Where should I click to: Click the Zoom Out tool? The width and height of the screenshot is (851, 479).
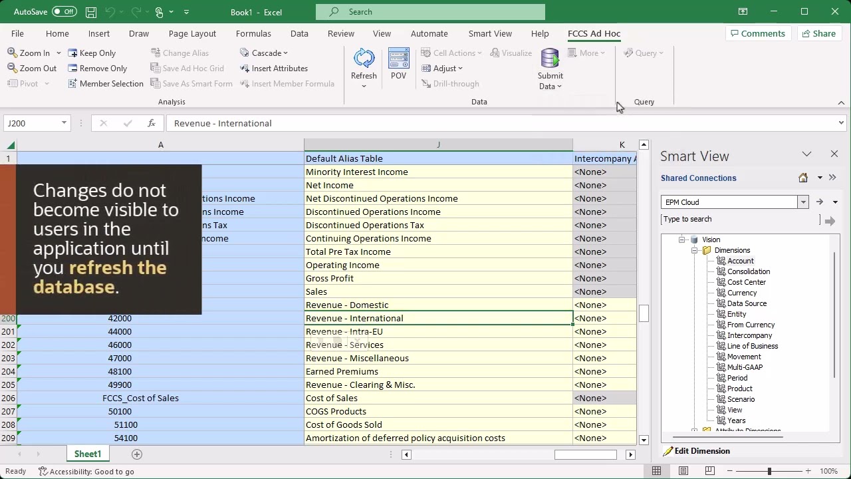point(32,69)
